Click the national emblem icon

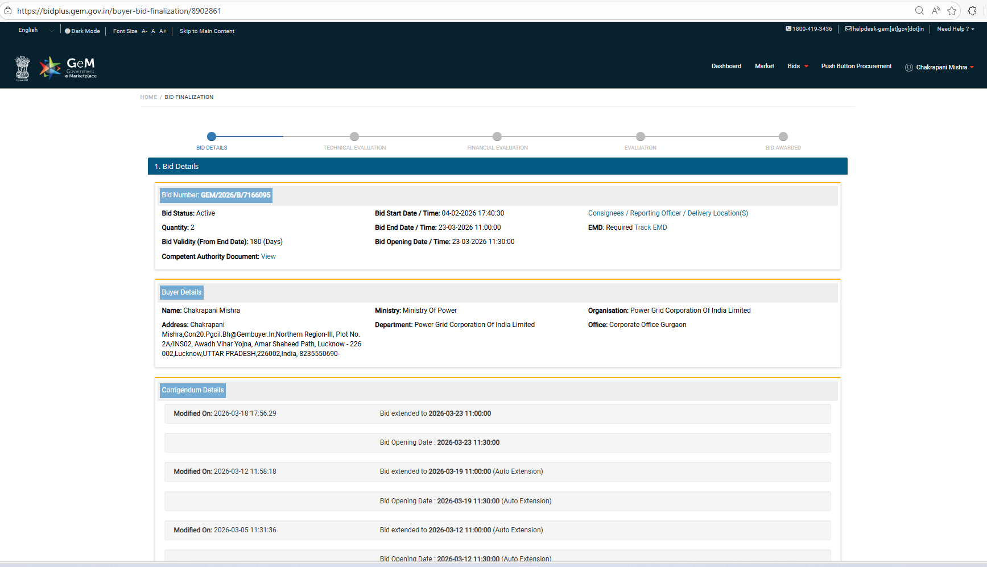click(x=23, y=68)
